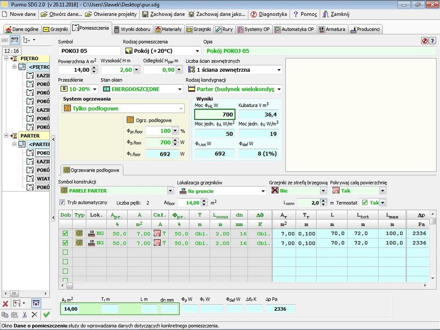The image size is (440, 330).
Task: Open the Stan okien dropdown
Action: 179,89
